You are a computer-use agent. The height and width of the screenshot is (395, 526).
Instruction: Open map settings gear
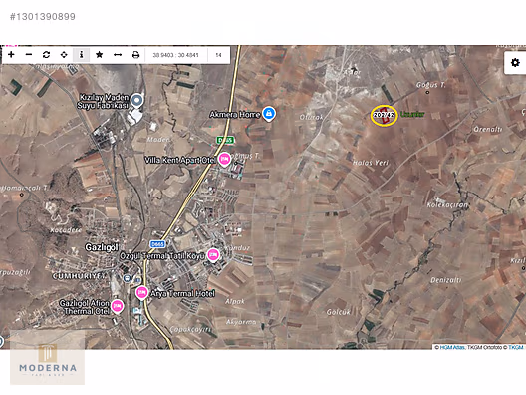515,63
